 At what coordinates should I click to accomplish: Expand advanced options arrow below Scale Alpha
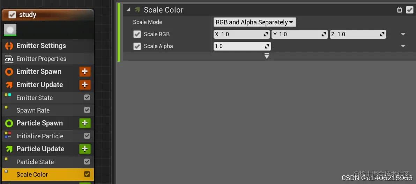[267, 56]
